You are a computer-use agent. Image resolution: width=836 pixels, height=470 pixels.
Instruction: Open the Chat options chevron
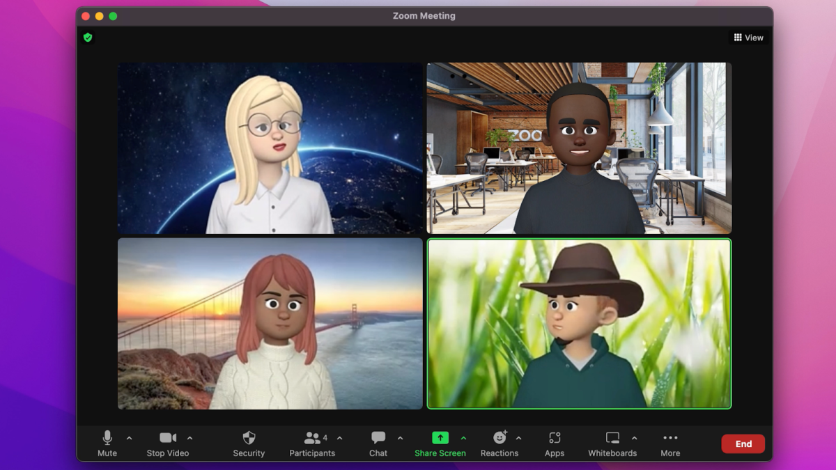pyautogui.click(x=399, y=438)
